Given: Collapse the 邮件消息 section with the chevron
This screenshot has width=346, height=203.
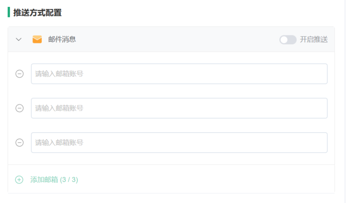Looking at the screenshot, I should click(x=19, y=40).
